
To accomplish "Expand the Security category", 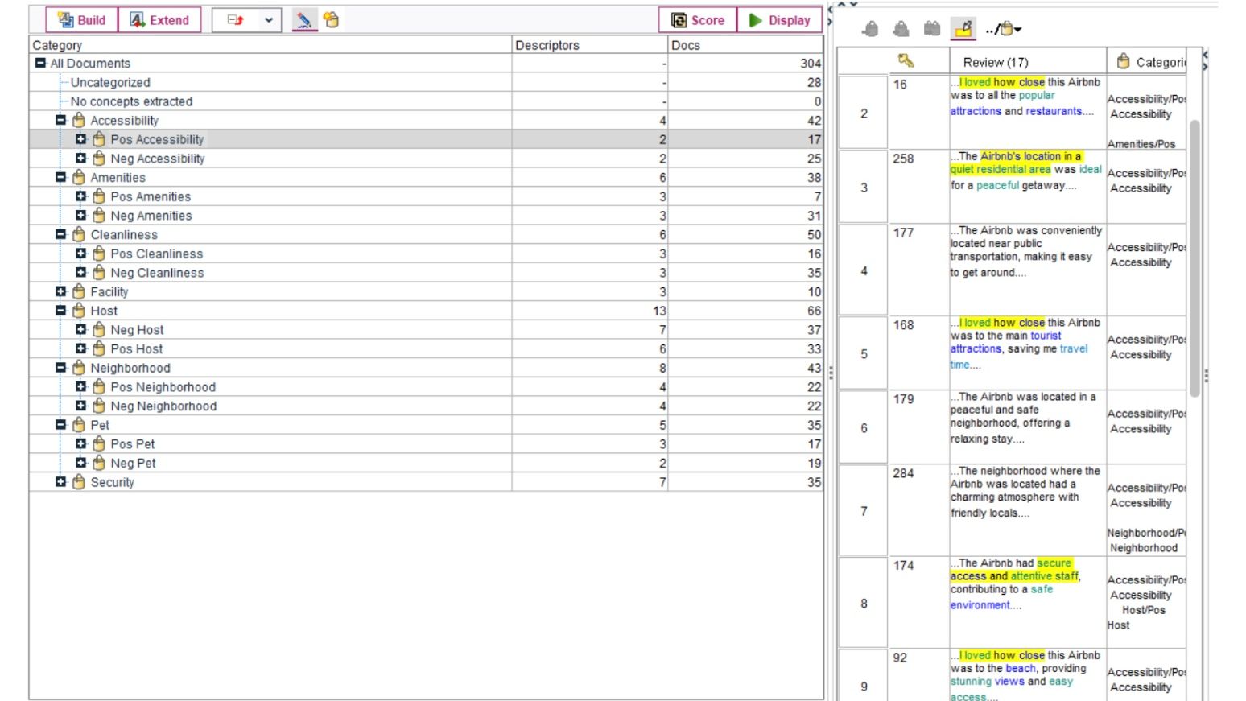I will pyautogui.click(x=60, y=482).
